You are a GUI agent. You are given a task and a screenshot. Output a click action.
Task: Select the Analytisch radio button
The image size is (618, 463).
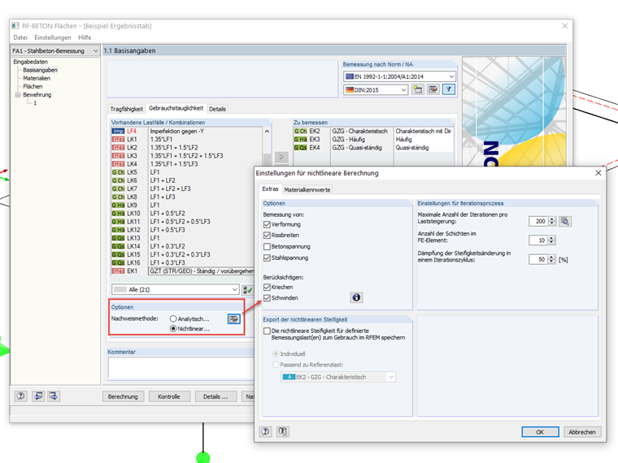tap(173, 319)
